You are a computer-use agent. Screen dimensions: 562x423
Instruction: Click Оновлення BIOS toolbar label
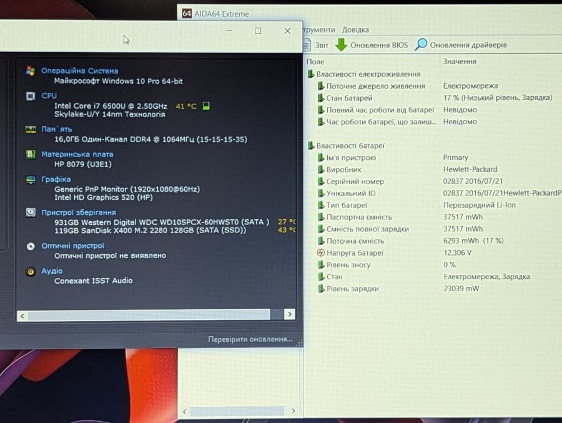pyautogui.click(x=379, y=45)
